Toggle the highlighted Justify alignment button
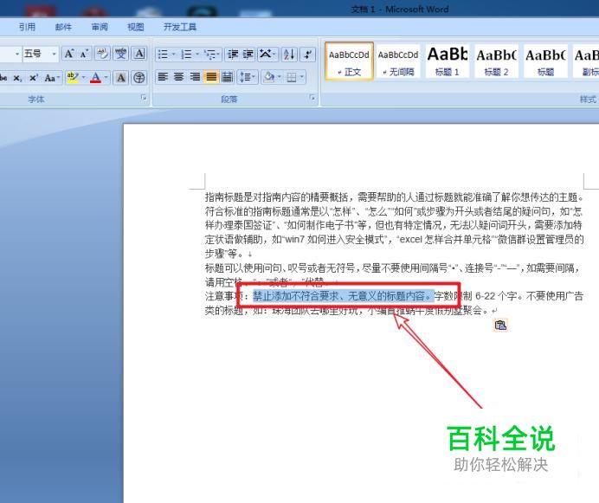Viewport: 599px width, 503px height. (x=211, y=77)
